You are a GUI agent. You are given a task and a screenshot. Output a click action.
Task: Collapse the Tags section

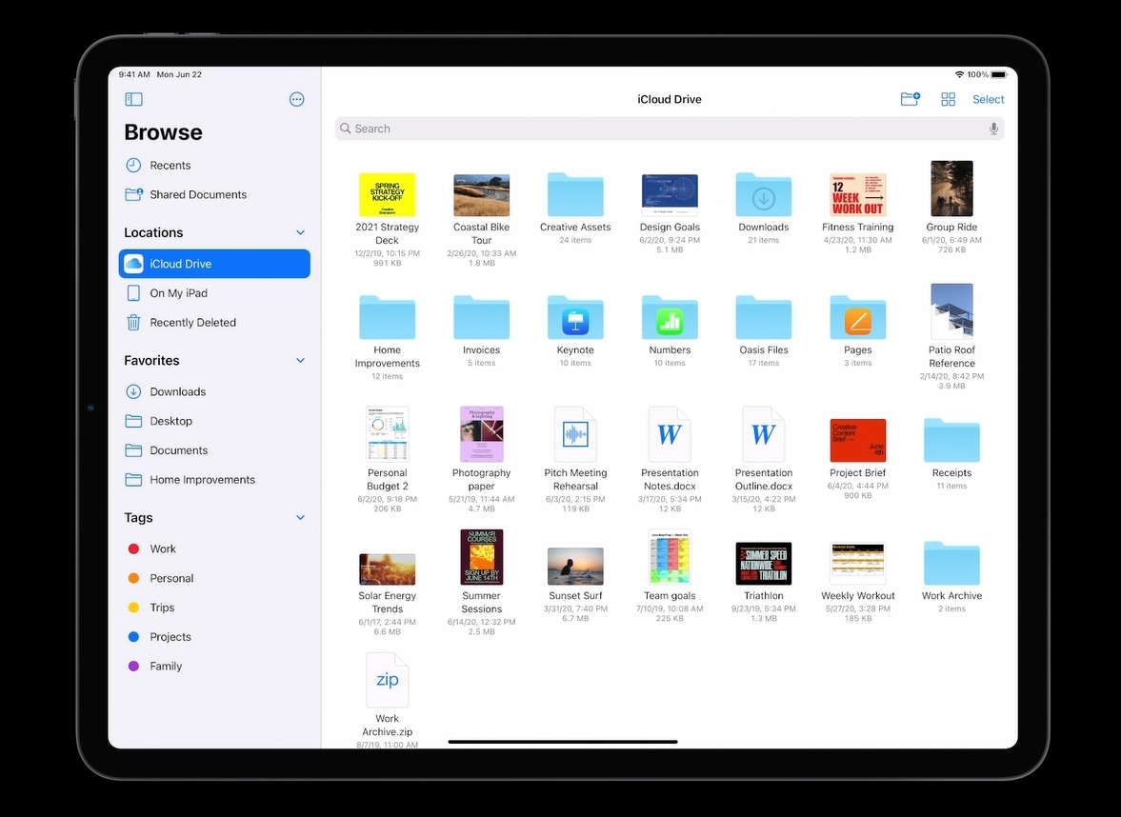coord(300,518)
